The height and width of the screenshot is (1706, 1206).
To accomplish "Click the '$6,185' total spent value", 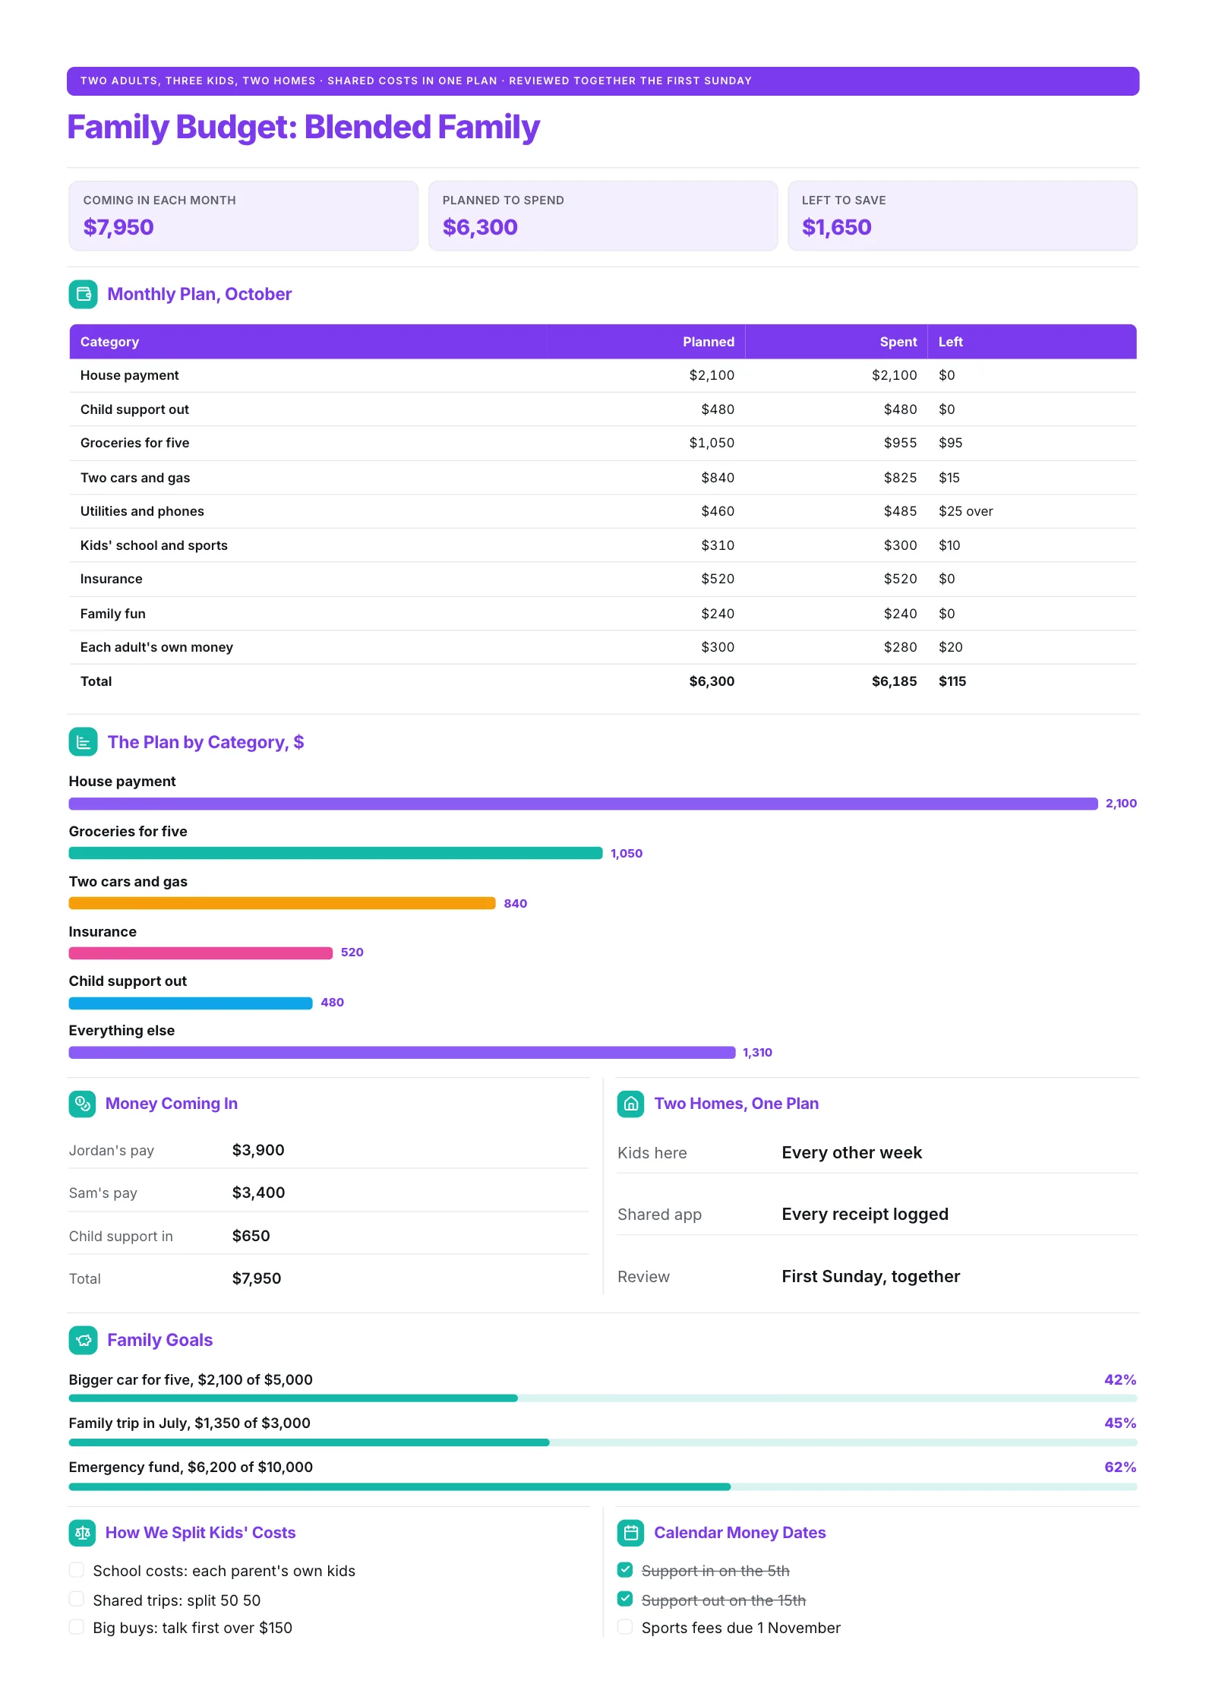I will pos(894,681).
